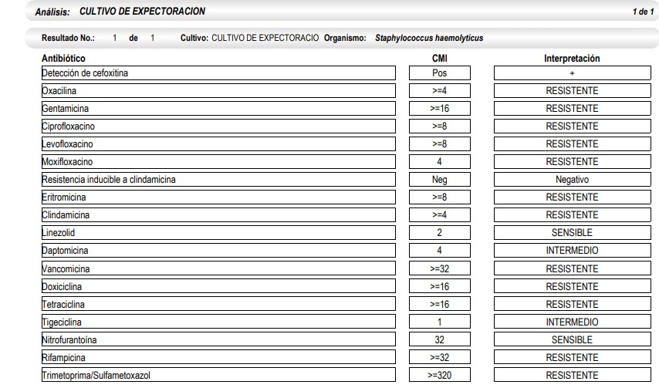Click the '4' CMI value for Moxifloxacino
The height and width of the screenshot is (388, 659).
coord(440,162)
